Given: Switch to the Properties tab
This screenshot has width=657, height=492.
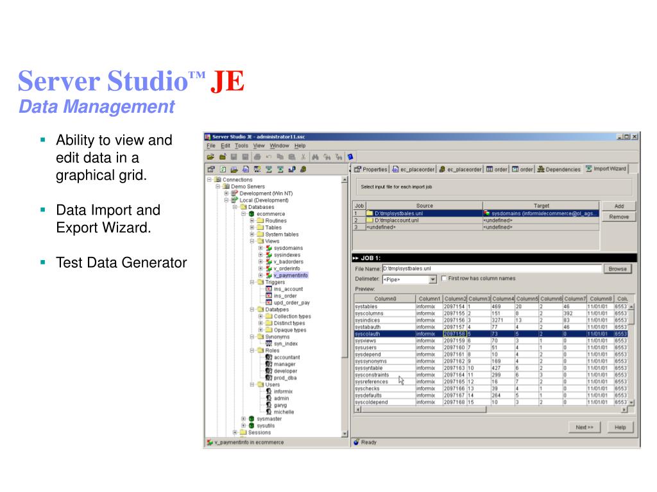Looking at the screenshot, I should (370, 169).
